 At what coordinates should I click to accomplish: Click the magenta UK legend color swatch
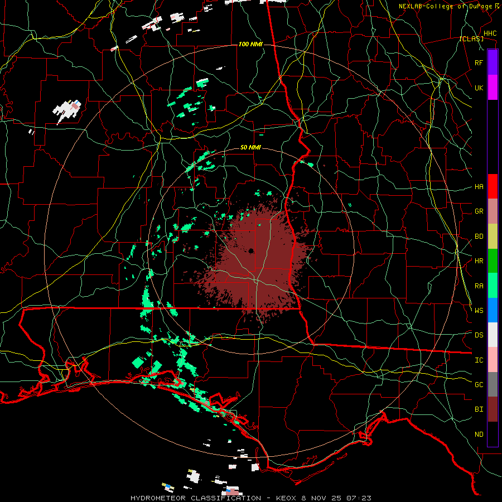click(493, 88)
